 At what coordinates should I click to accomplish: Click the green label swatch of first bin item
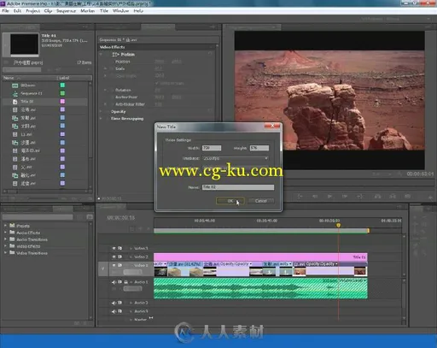62,86
